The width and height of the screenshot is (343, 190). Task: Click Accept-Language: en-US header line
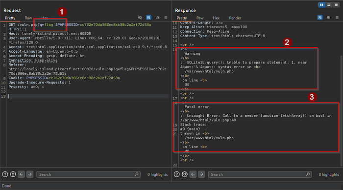pyautogui.click(x=43, y=51)
